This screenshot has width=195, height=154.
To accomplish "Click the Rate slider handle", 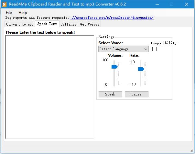I will click(x=141, y=69).
